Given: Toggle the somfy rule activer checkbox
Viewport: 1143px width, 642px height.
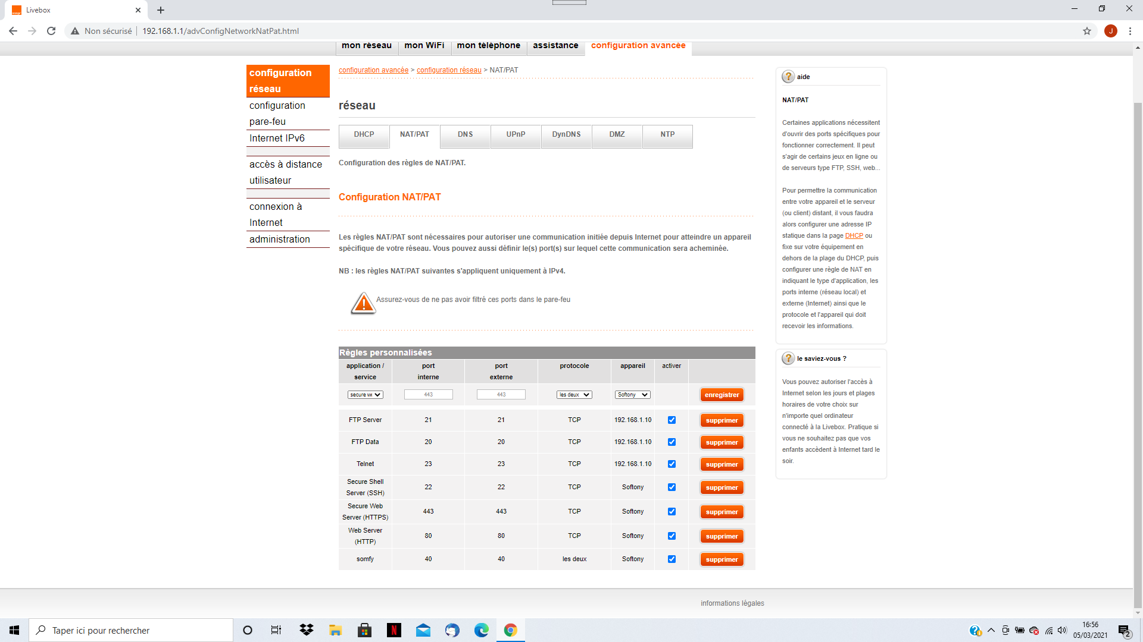Looking at the screenshot, I should click(672, 559).
